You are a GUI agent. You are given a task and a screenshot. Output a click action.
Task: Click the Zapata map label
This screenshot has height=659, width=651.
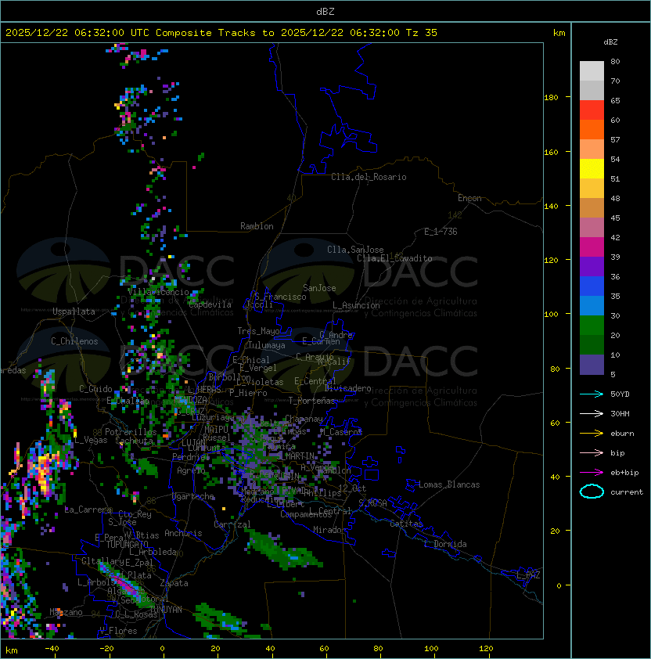[x=174, y=583]
